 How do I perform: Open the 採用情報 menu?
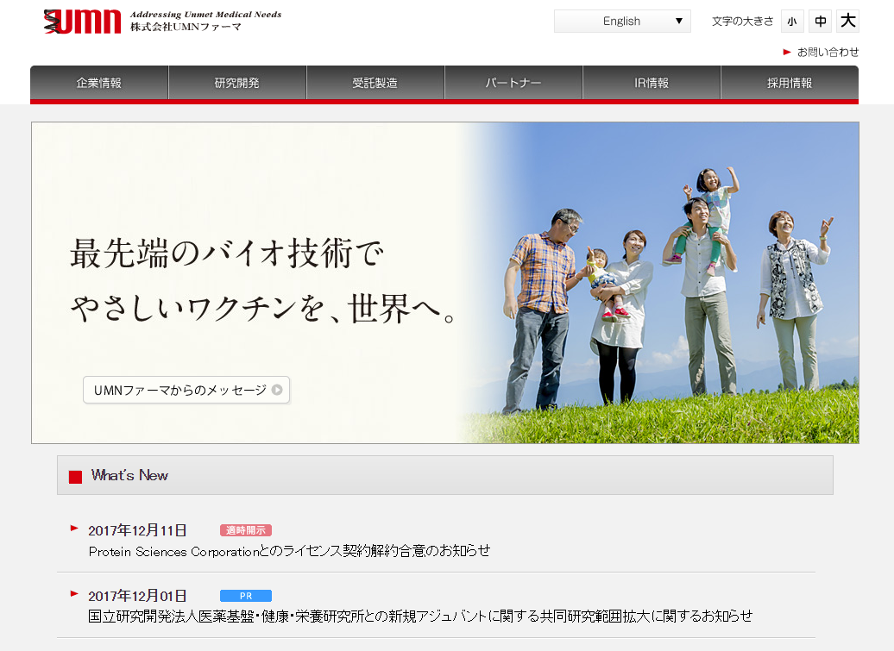789,83
